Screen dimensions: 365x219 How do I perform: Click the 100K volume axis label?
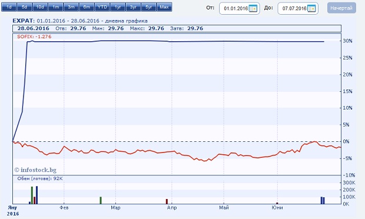[349, 197]
